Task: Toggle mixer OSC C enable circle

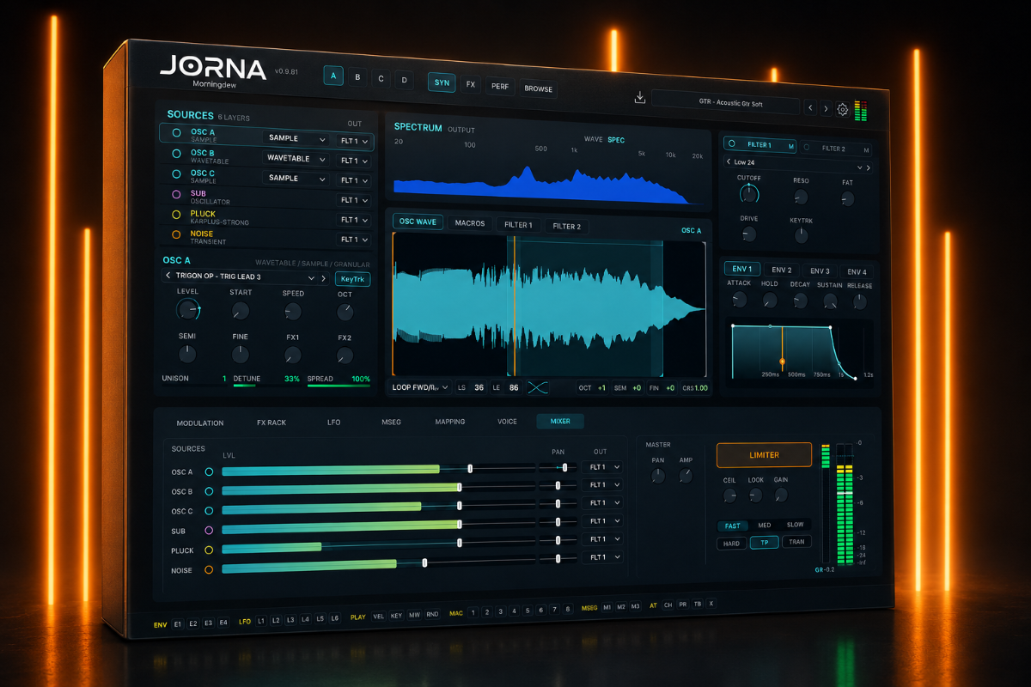Action: pyautogui.click(x=208, y=511)
